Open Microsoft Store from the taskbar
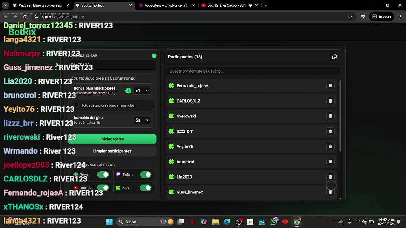Image resolution: width=406 pixels, height=228 pixels. 250,222
